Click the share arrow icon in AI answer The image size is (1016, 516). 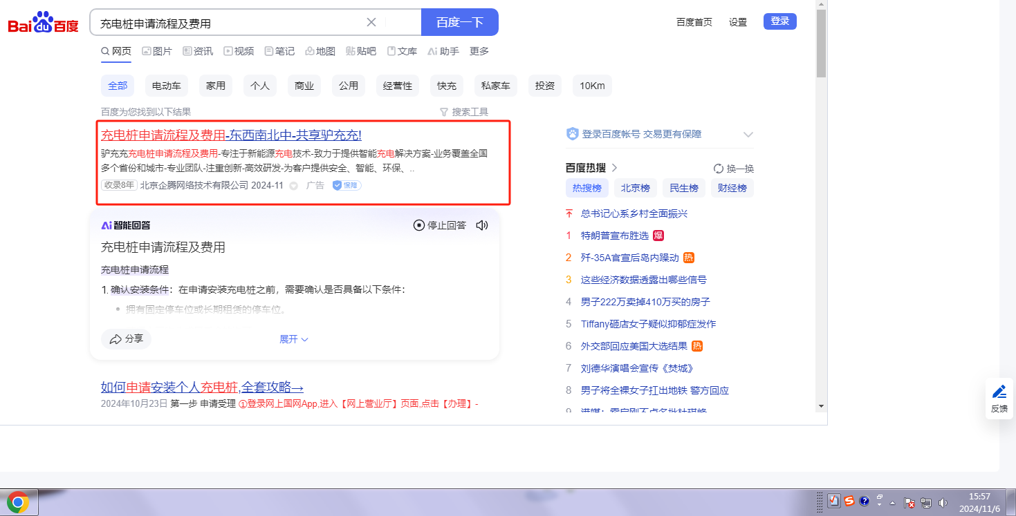click(113, 339)
